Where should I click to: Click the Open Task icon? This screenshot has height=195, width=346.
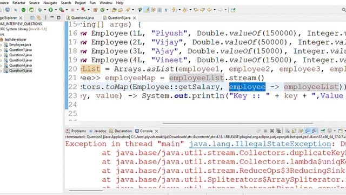coord(121,10)
